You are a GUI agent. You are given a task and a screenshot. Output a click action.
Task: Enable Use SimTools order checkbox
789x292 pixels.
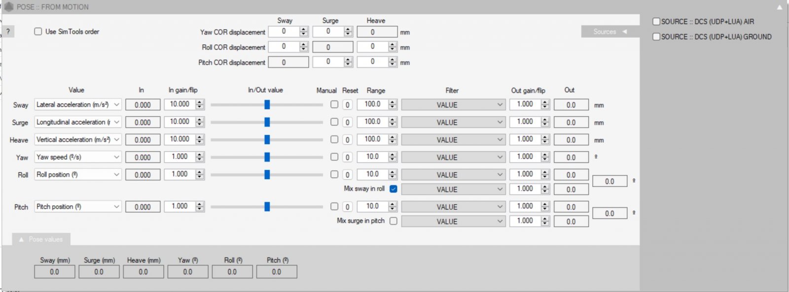(x=38, y=32)
